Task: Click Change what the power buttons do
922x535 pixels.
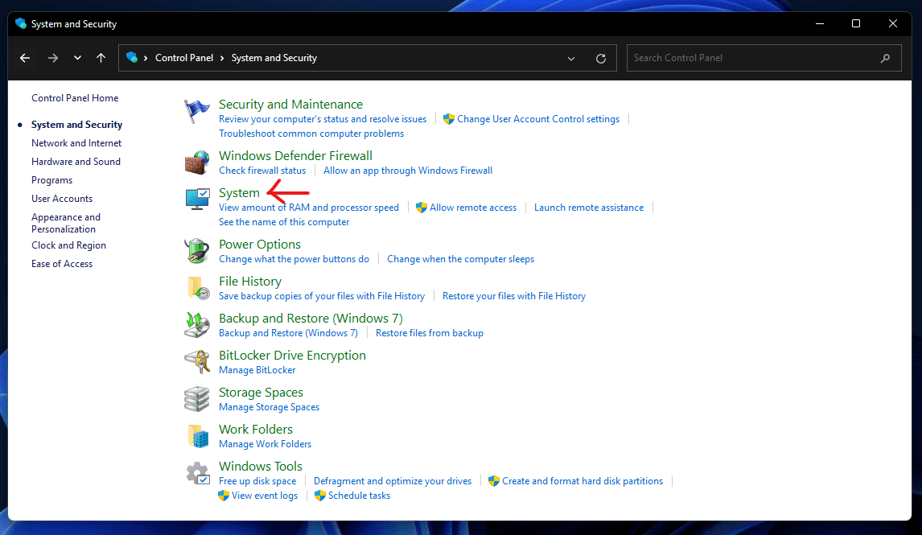Action: pyautogui.click(x=294, y=259)
